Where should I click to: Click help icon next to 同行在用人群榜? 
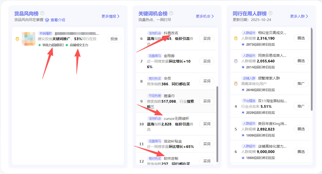pos(270,13)
